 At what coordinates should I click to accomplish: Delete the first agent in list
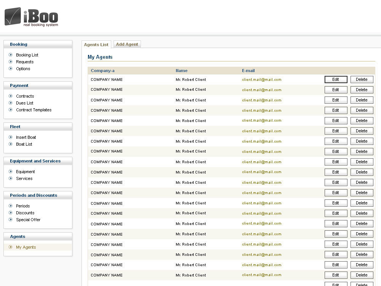click(x=362, y=79)
